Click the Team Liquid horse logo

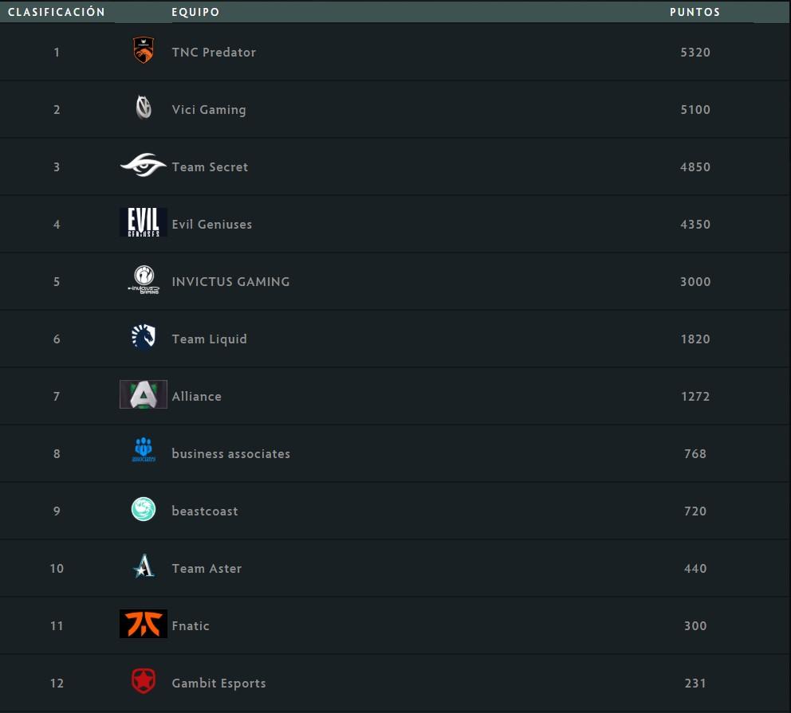pos(144,337)
